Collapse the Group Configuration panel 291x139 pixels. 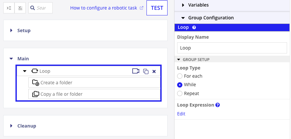click(183, 18)
